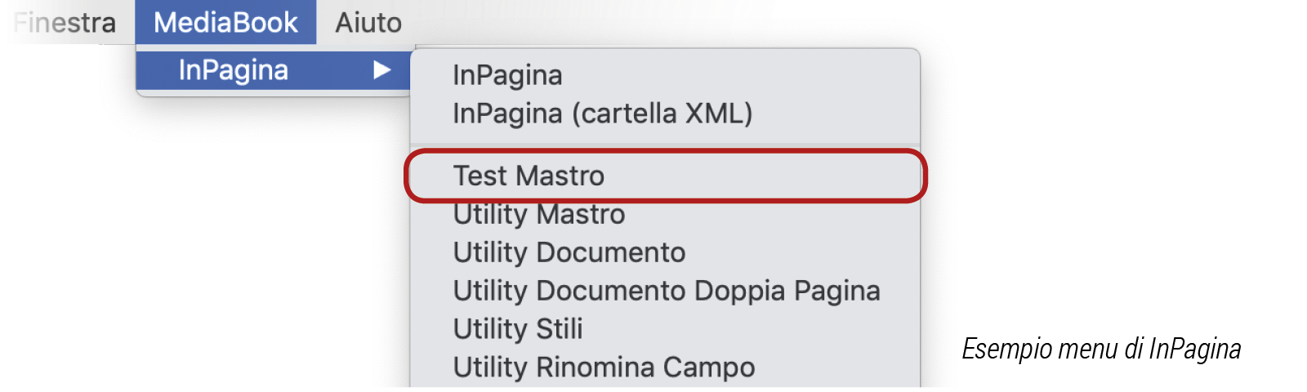1307x392 pixels.
Task: Open the Aiuto menu
Action: click(x=368, y=22)
